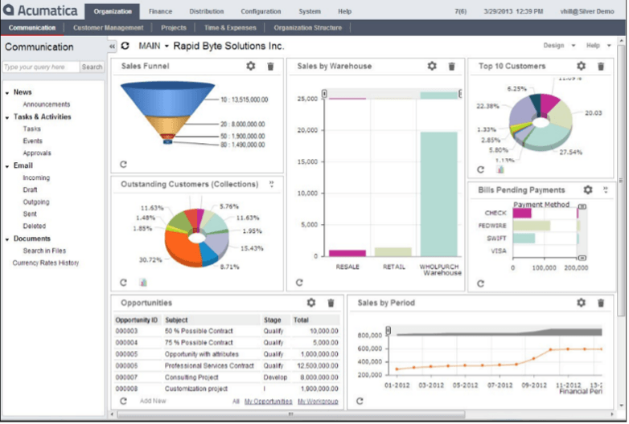Click the All filter in Opportunities
The width and height of the screenshot is (629, 424).
click(236, 402)
